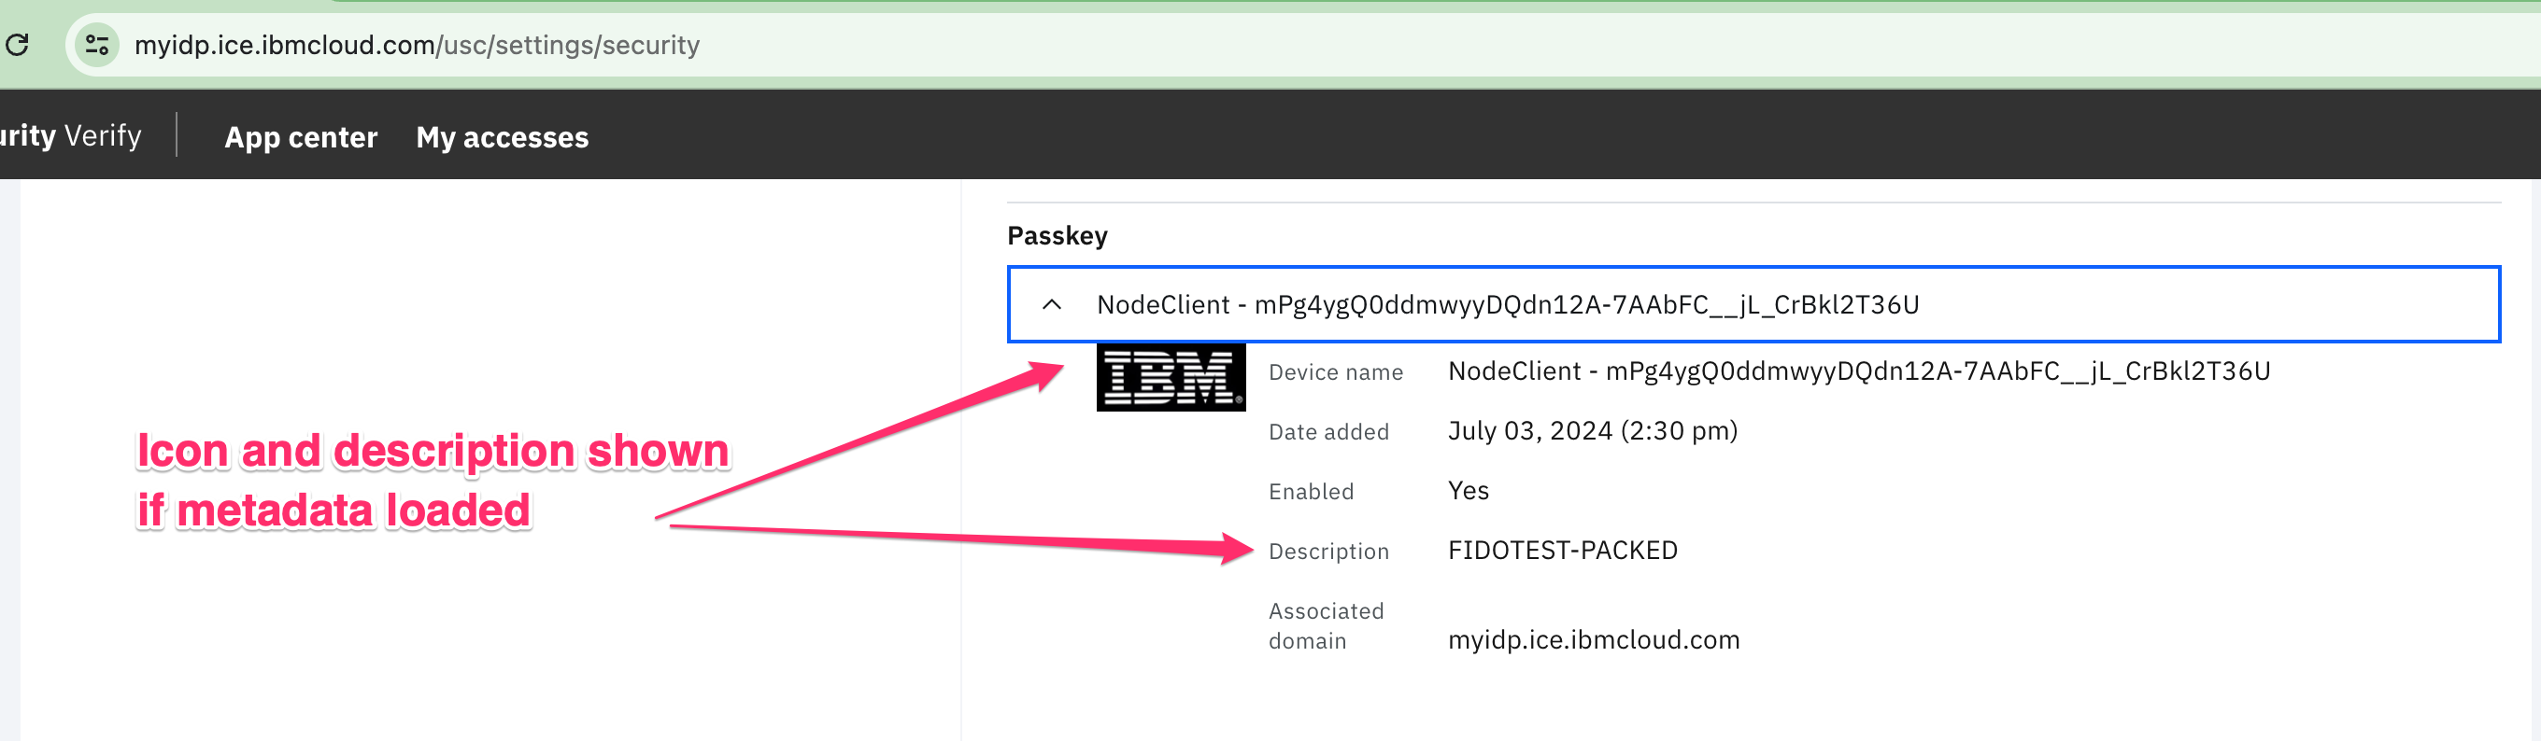Click the IBM logo passkey icon
Viewport: 2541px width, 741px height.
(1170, 376)
